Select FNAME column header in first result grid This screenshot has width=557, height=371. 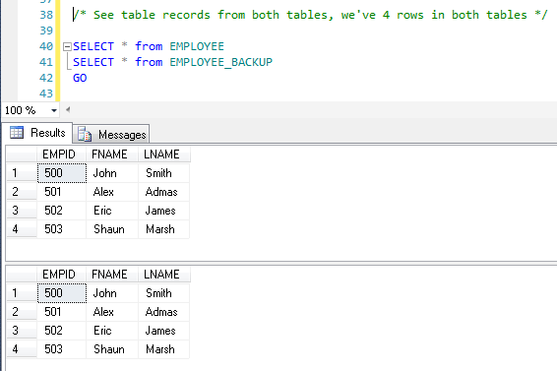tap(112, 155)
